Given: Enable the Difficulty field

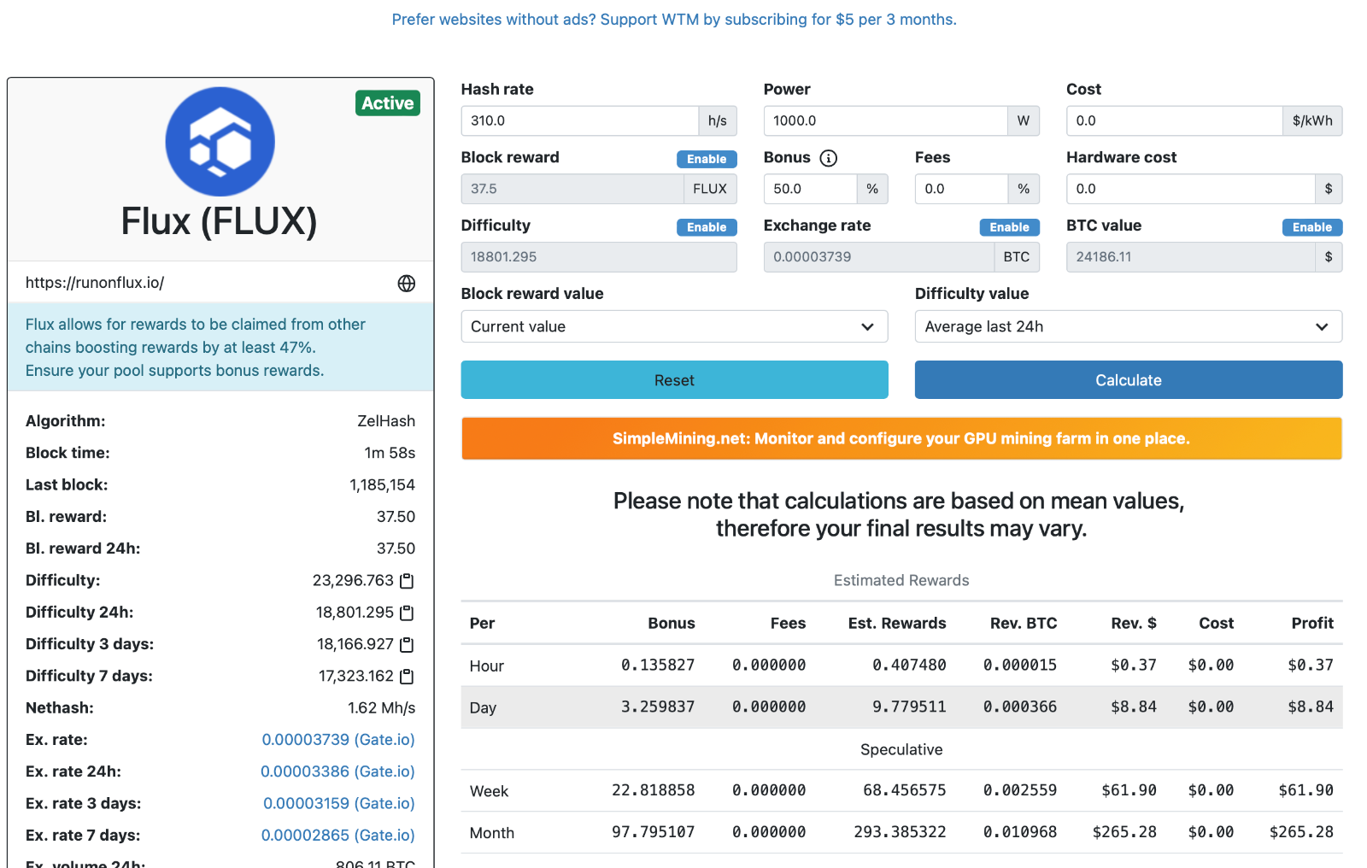Looking at the screenshot, I should pyautogui.click(x=707, y=227).
